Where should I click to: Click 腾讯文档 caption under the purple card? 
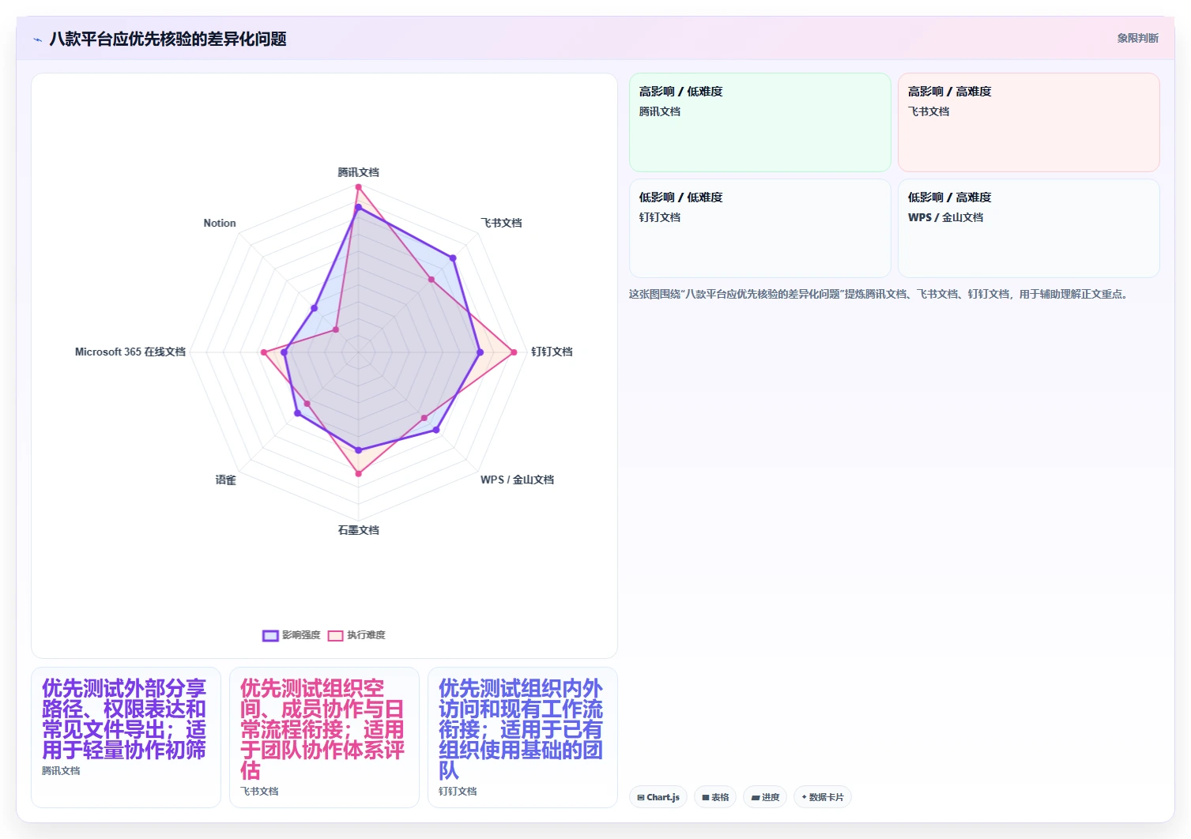point(61,770)
